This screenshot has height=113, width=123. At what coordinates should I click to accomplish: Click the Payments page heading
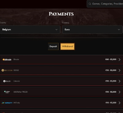pos(61,14)
